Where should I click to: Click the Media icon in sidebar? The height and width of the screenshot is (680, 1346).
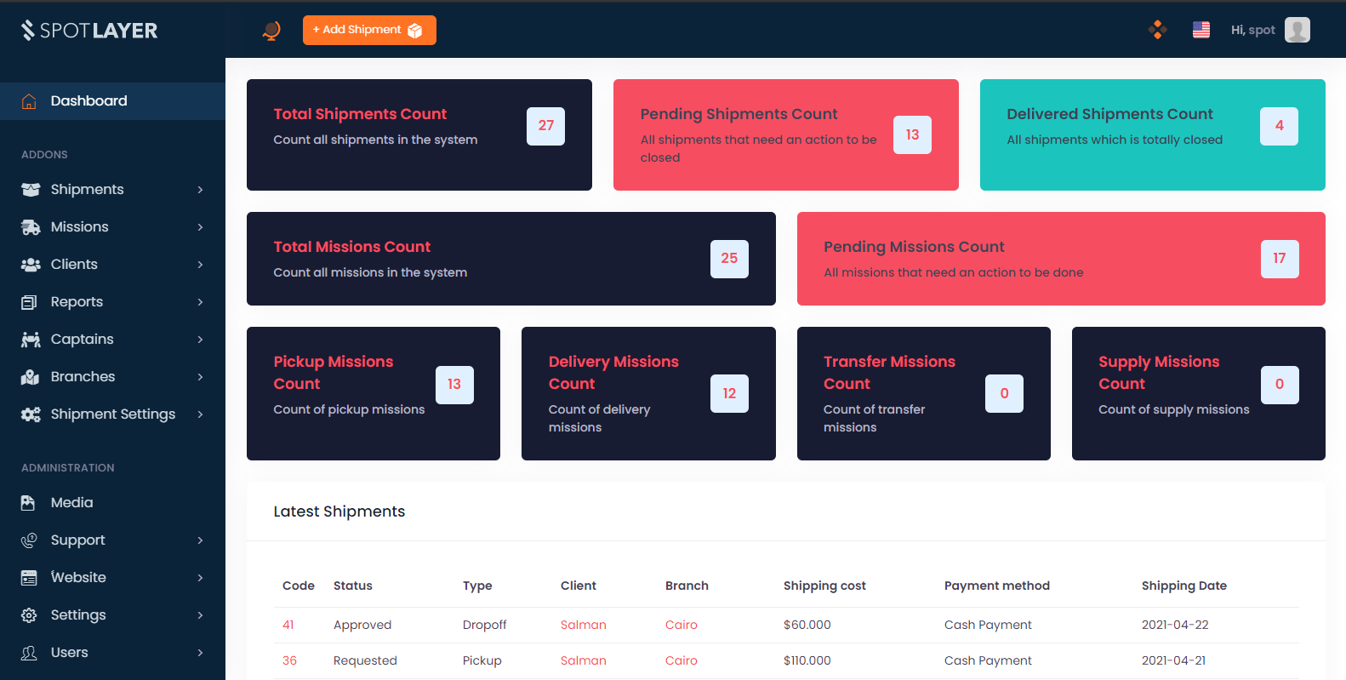click(x=28, y=503)
